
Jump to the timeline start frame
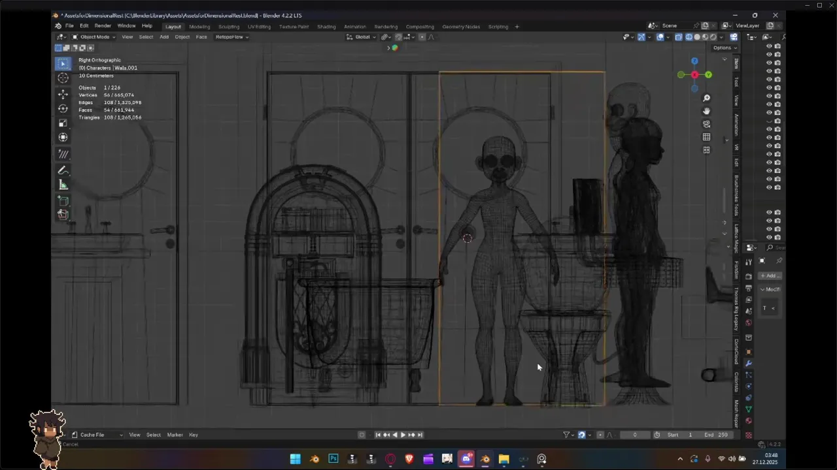point(378,435)
